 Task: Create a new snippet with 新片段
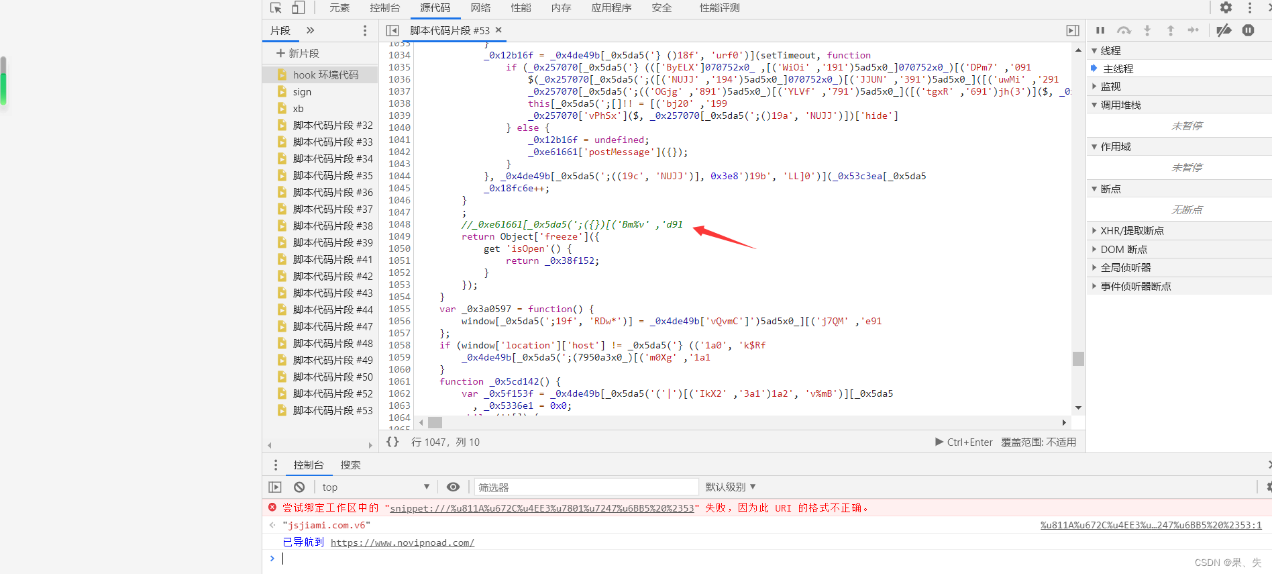pyautogui.click(x=298, y=53)
